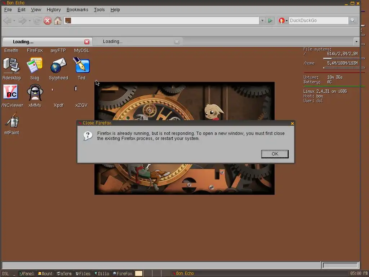
Task: Click the FireFox taskbar launcher
Action: click(123, 273)
